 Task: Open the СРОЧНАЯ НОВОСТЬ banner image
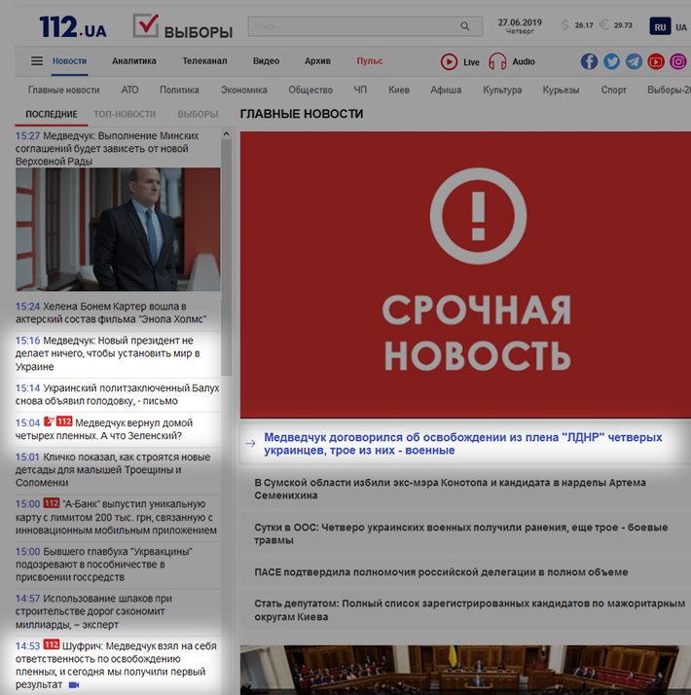pos(465,274)
